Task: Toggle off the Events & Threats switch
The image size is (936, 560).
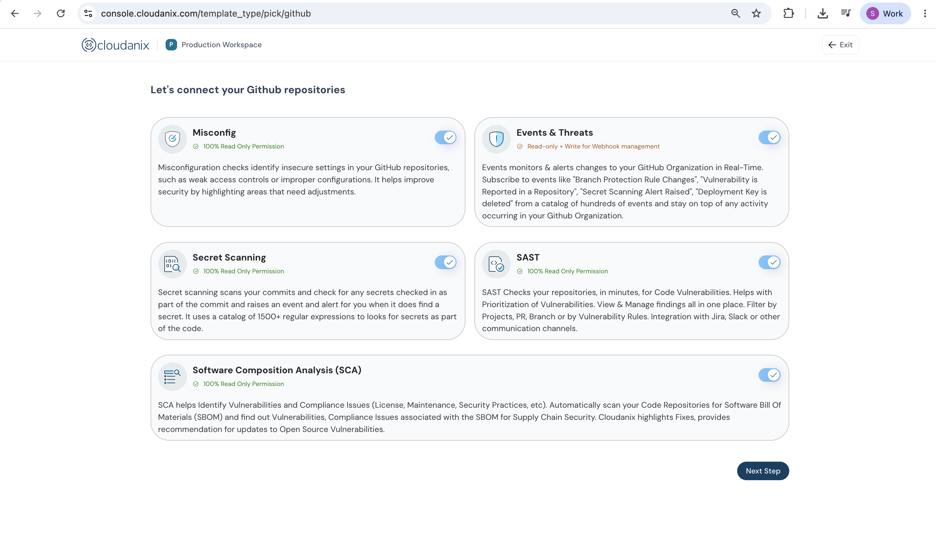Action: point(769,137)
